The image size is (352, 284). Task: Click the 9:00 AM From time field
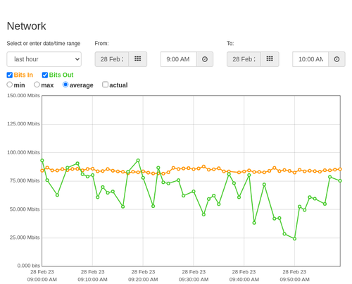point(179,59)
